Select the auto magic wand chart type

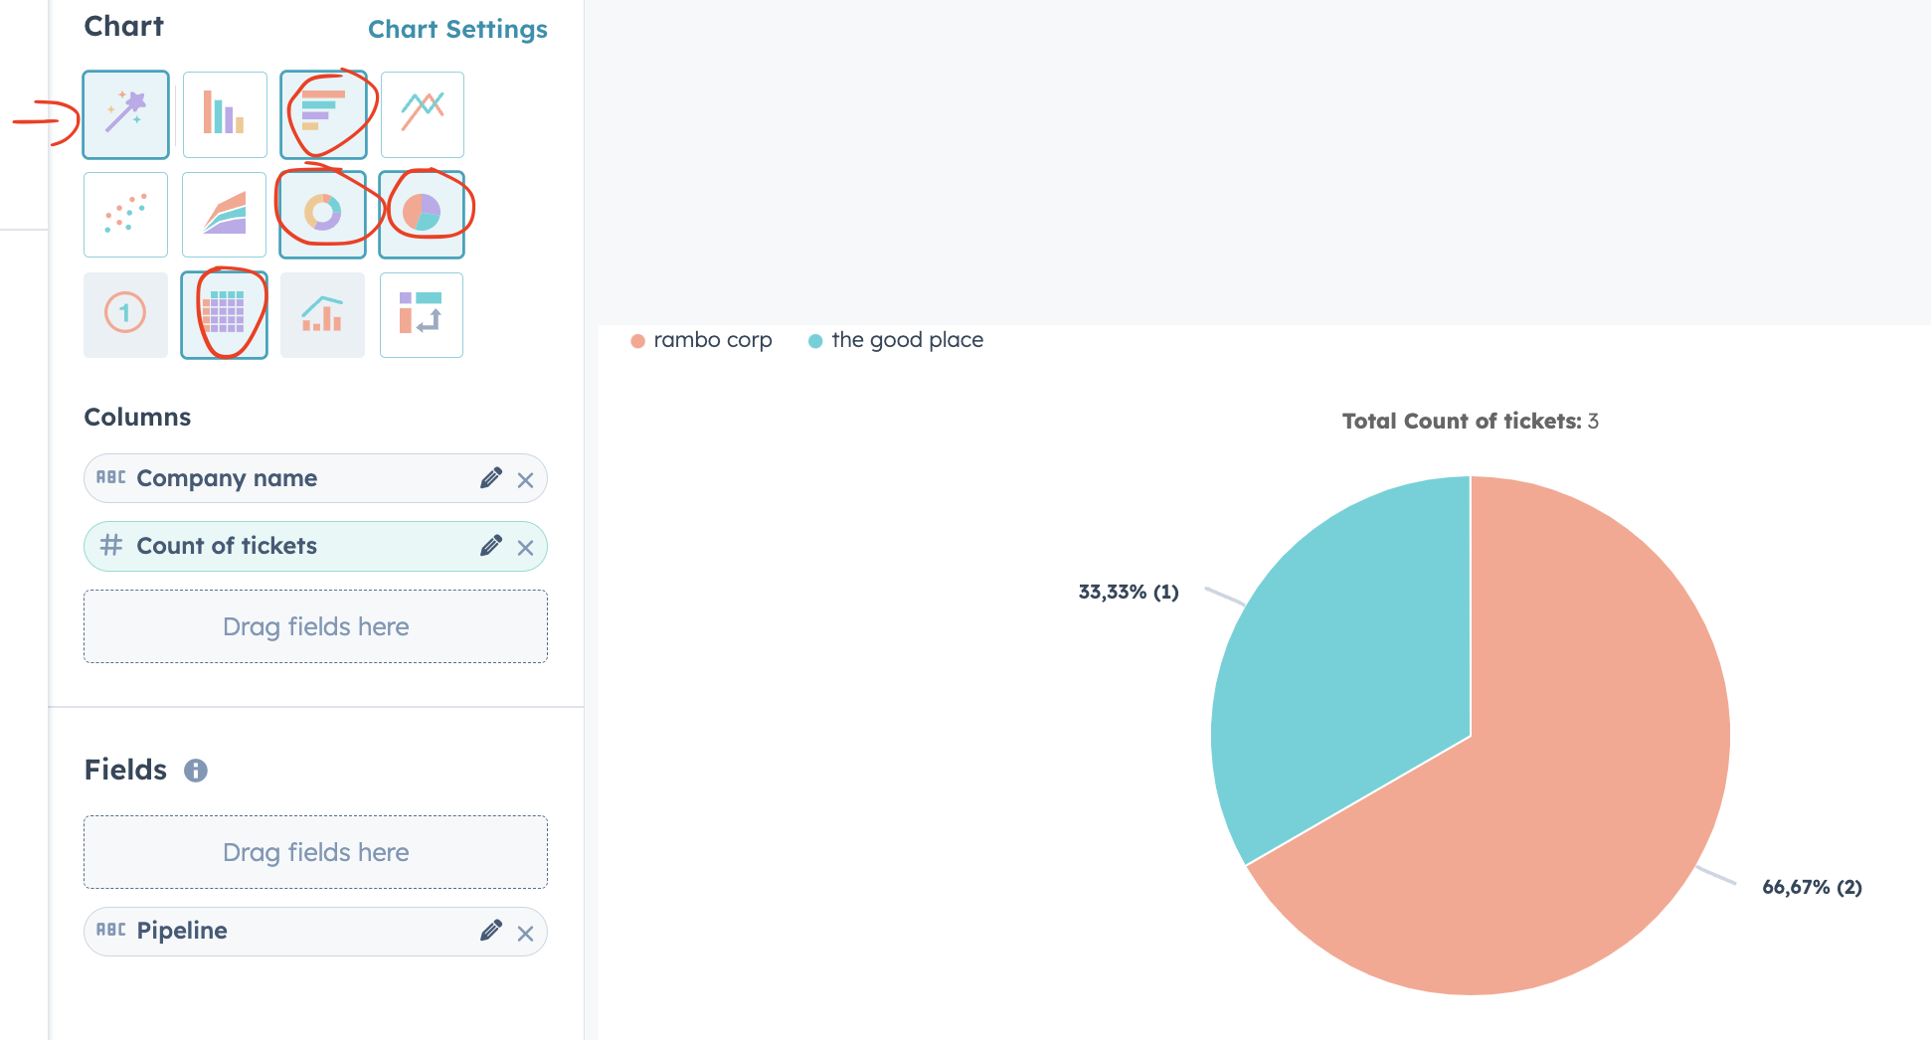(125, 114)
